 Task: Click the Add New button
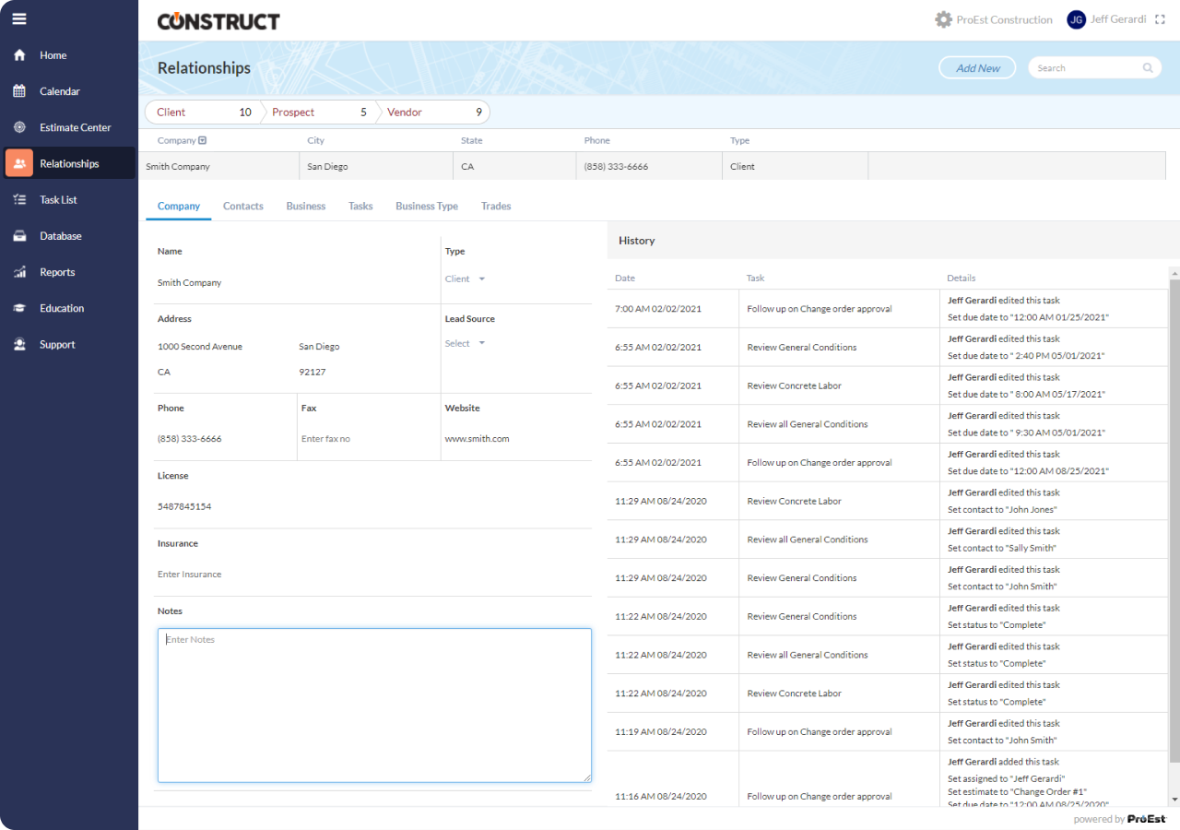pos(976,67)
